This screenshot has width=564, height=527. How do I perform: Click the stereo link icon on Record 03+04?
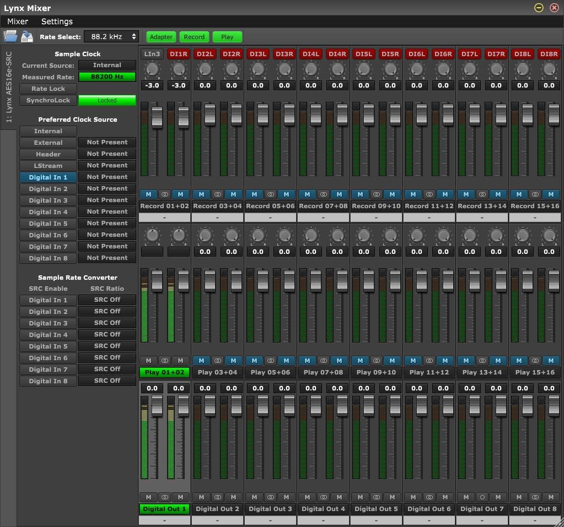point(217,194)
